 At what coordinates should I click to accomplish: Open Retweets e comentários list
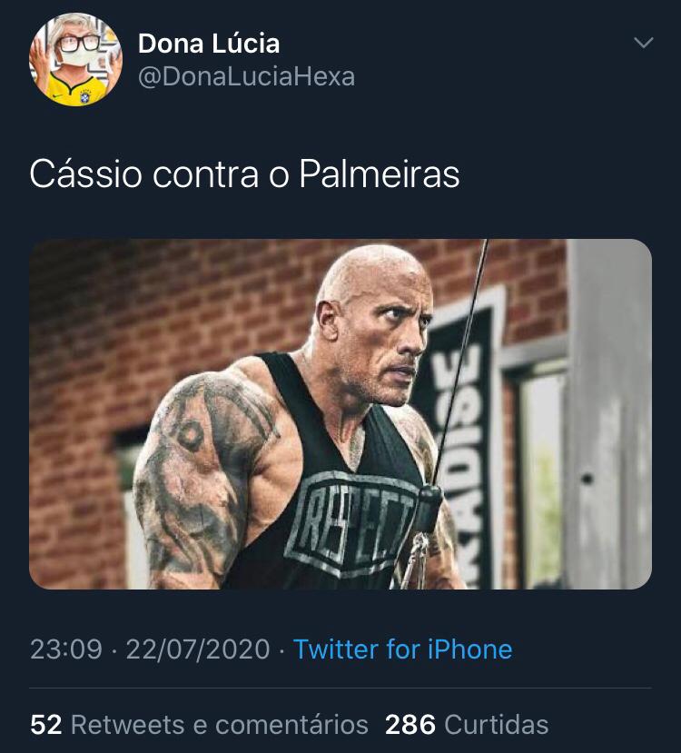220,725
